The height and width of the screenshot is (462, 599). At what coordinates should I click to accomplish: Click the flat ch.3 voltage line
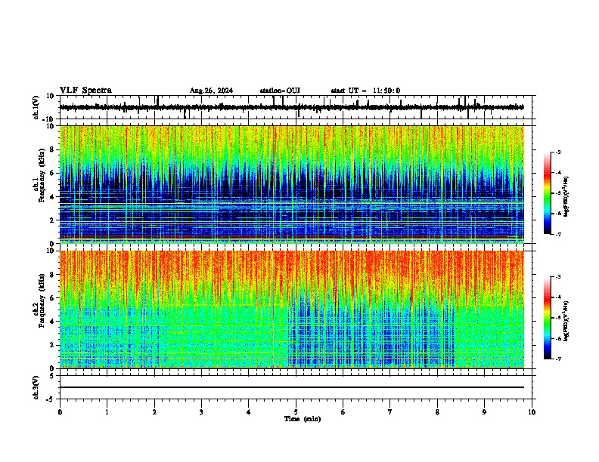291,387
